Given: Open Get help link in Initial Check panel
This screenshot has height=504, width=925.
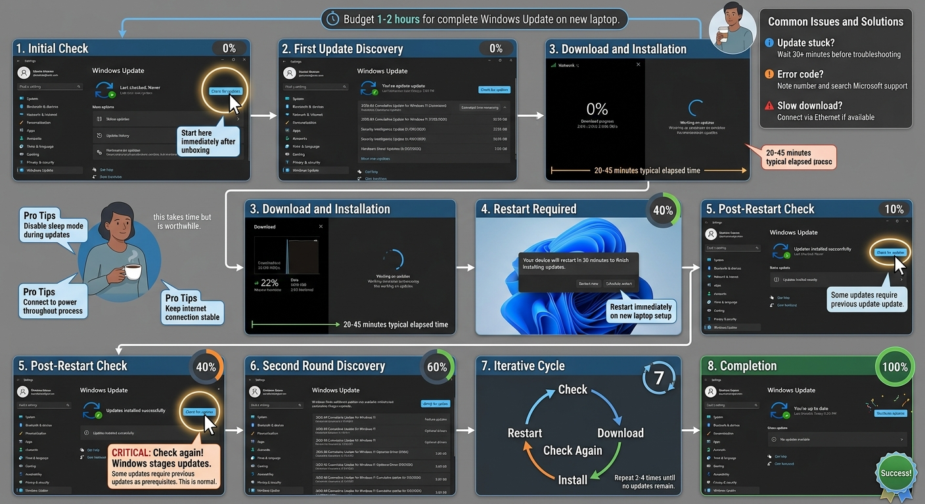Looking at the screenshot, I should pos(106,170).
